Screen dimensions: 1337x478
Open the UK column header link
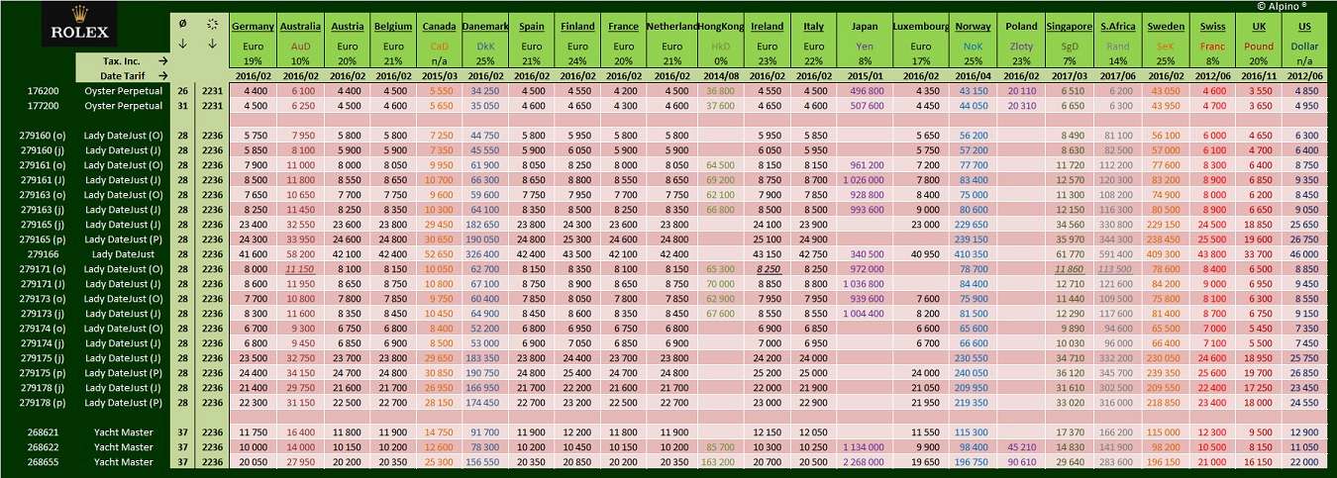coord(1259,27)
